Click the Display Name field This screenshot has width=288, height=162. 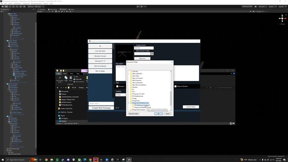point(144,48)
